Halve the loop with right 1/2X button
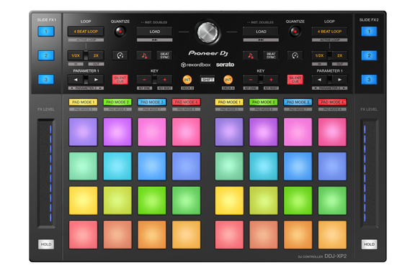The width and height of the screenshot is (415, 273). click(319, 55)
